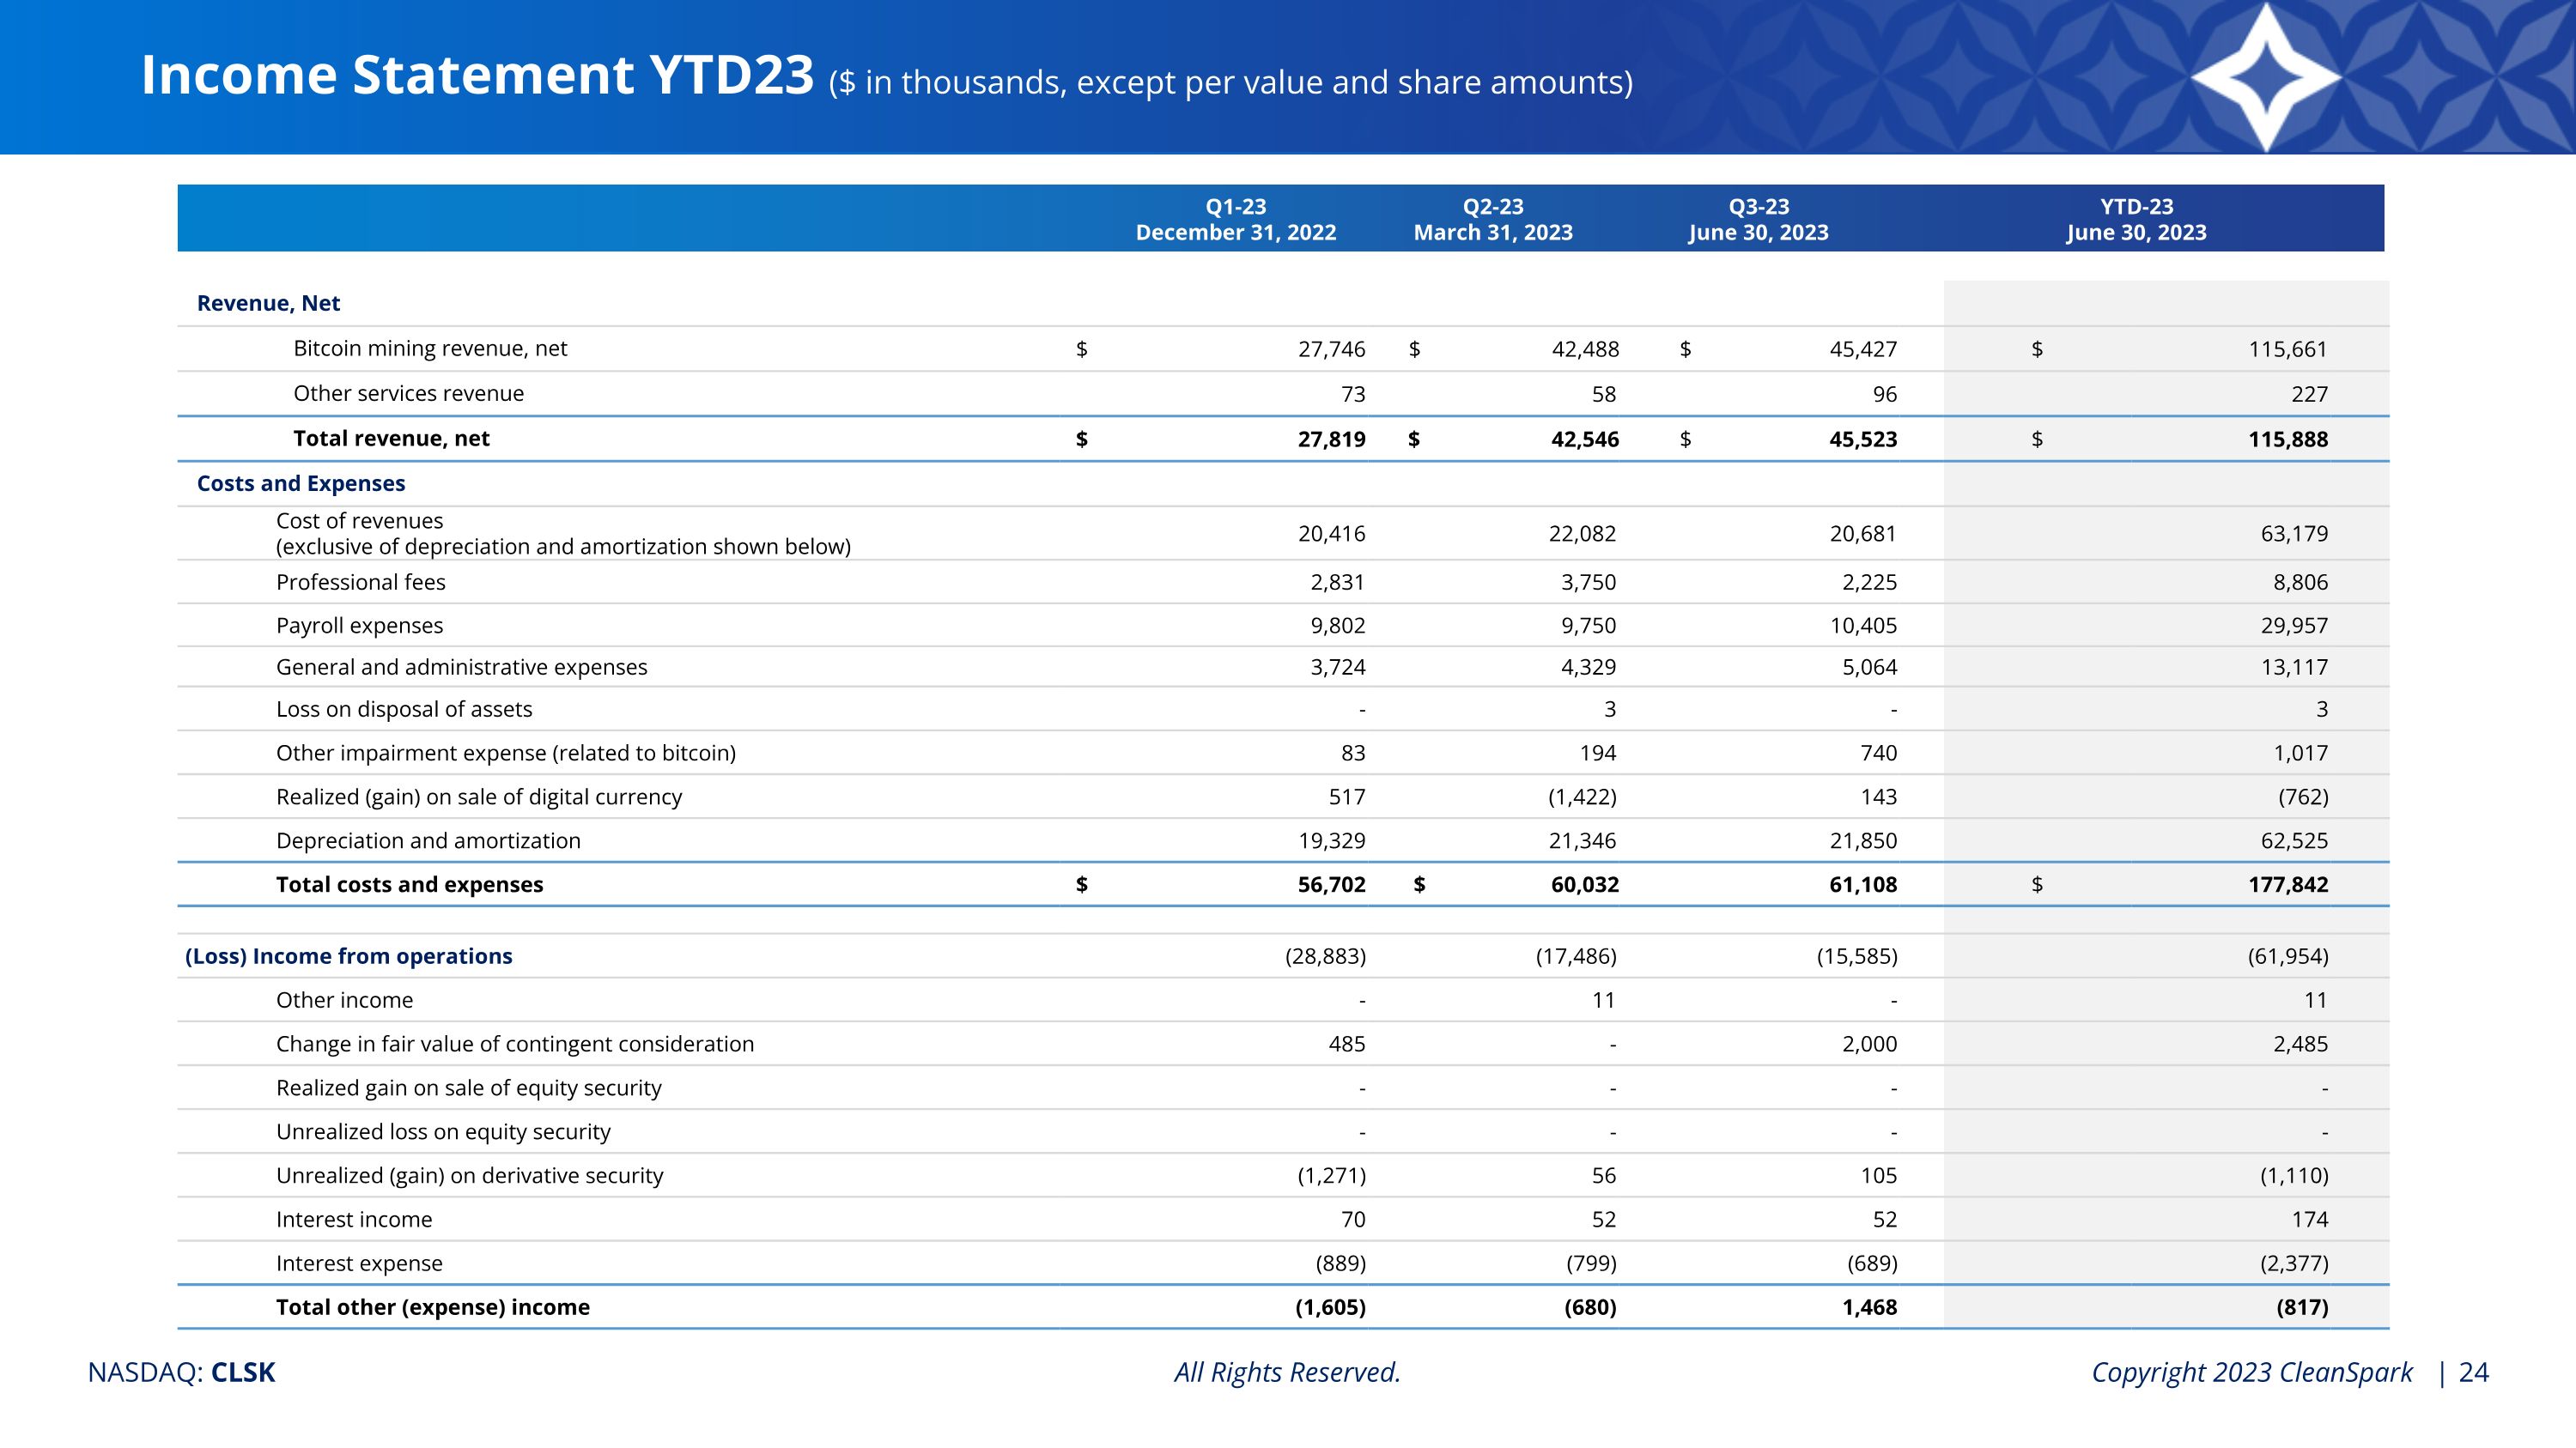
Task: Select the Q3-23 June 30, 2023 column header
Action: (x=1759, y=219)
